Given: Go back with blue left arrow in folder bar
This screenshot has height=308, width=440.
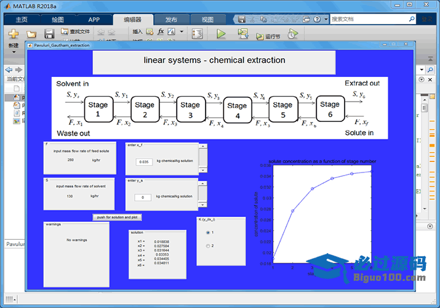Looking at the screenshot, I should [x=9, y=70].
